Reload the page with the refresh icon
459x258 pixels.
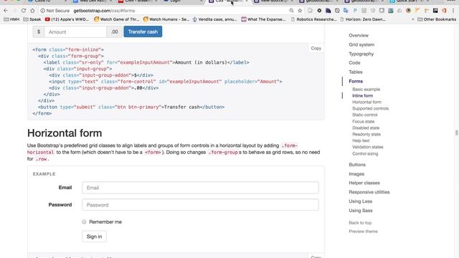click(x=24, y=11)
